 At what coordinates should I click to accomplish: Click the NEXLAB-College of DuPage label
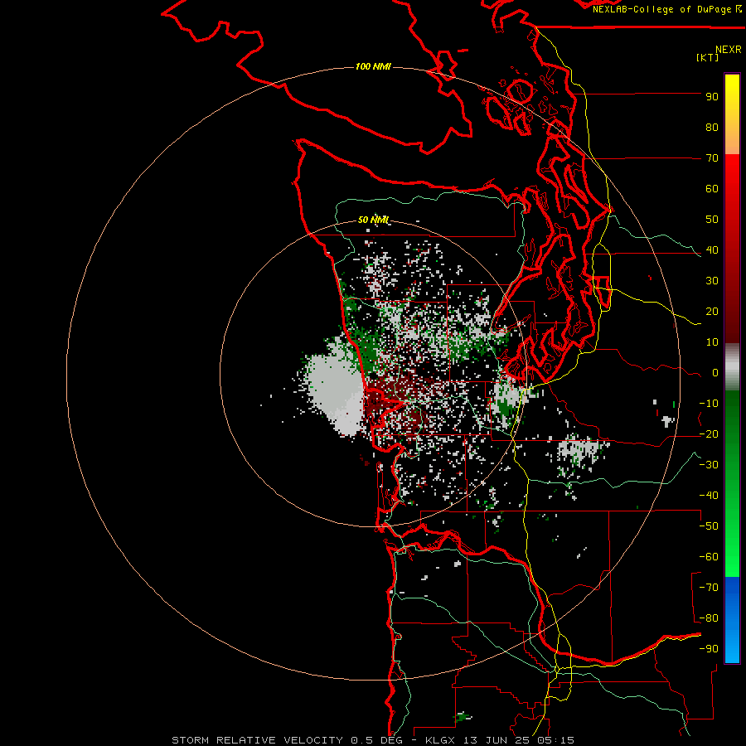point(663,9)
